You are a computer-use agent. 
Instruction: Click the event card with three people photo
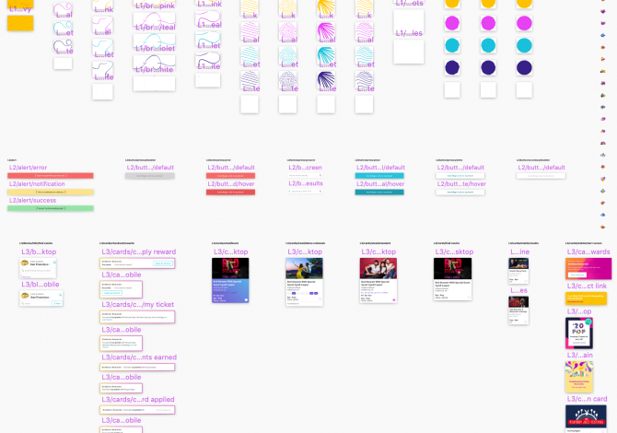click(x=378, y=280)
